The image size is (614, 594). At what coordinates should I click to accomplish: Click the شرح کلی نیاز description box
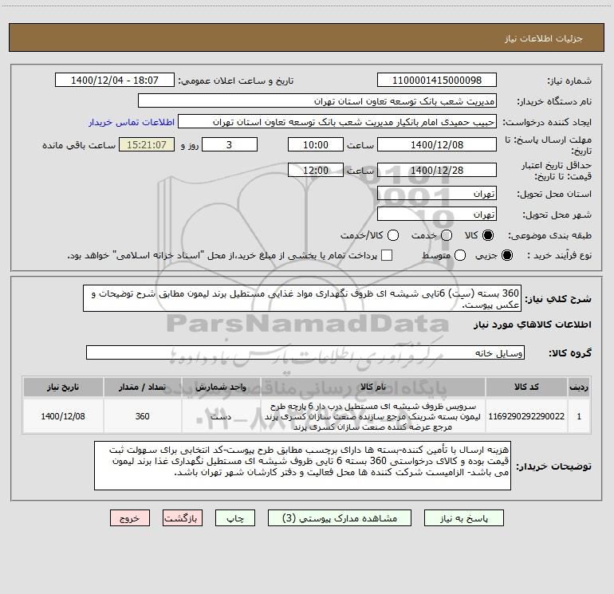302,298
